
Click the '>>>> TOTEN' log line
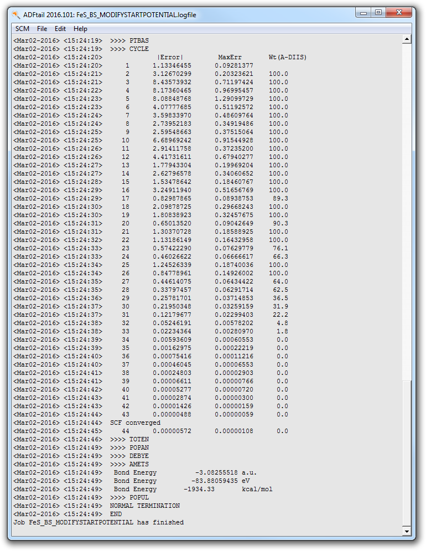pos(129,439)
